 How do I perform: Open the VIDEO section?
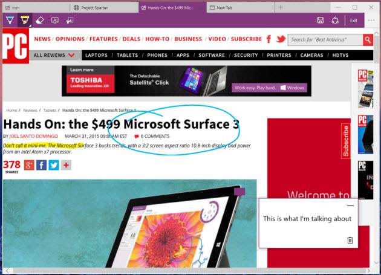[x=217, y=39]
